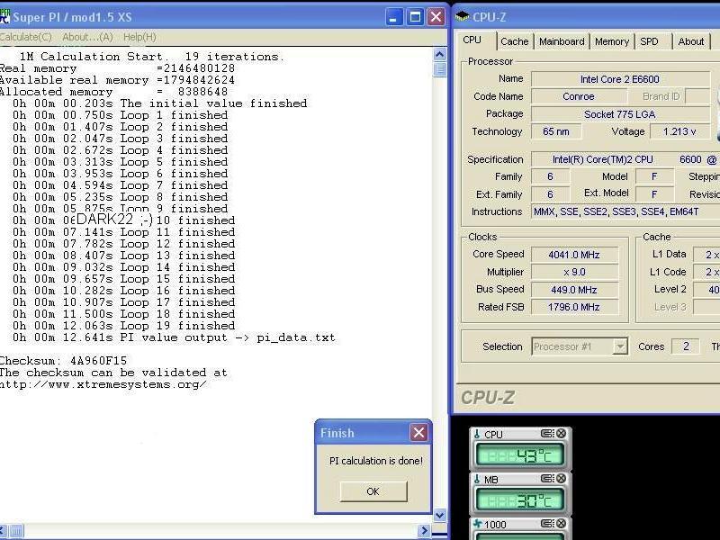Switch to the Cache tab in CPU-Z

pos(514,41)
